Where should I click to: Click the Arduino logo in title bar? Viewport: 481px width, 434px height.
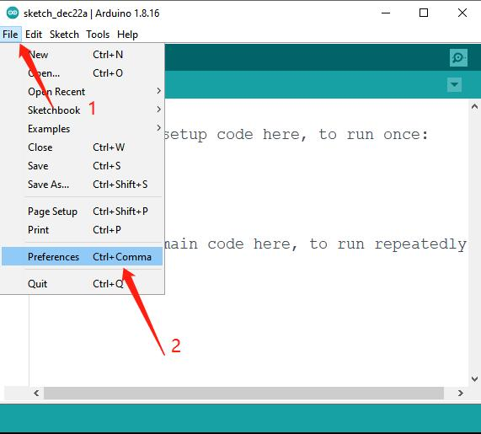tap(13, 13)
